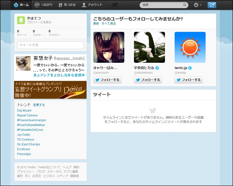This screenshot has height=186, width=233.
Task: Click the name 宇多田ヒカル
Action: 144,68
